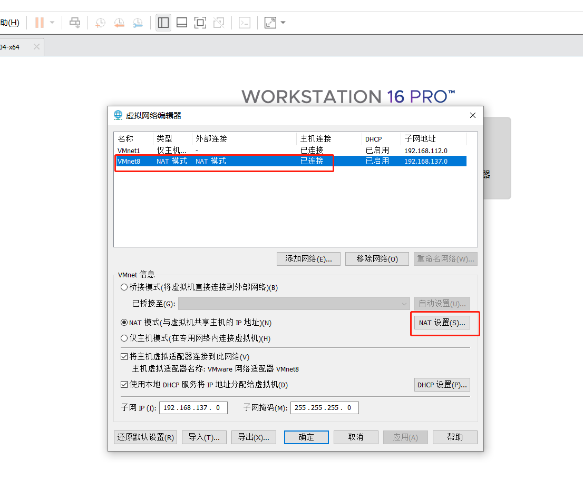
Task: Click 添加网络(E)... button
Action: [x=308, y=259]
